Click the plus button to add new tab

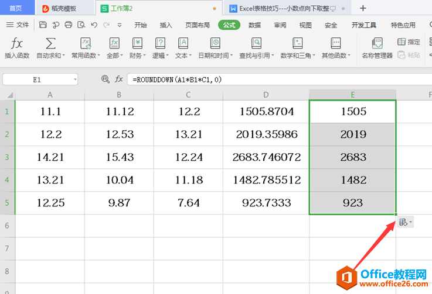point(363,8)
